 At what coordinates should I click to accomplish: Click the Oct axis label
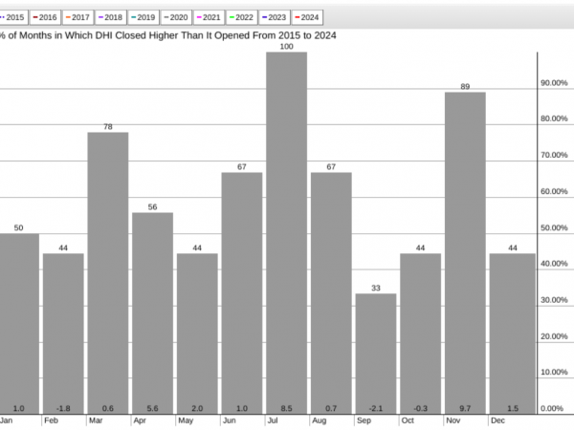408,420
